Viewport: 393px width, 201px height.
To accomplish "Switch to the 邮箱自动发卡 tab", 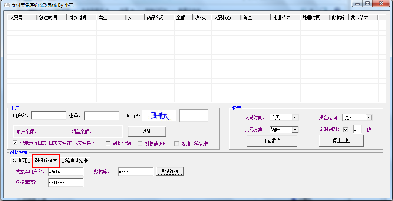I will [75, 161].
